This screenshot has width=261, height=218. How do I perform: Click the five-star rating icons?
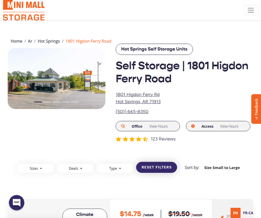tap(132, 139)
